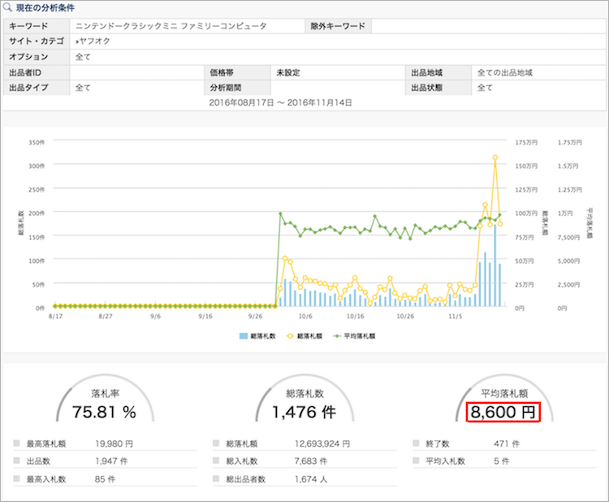Click the magnifier icon beside 現在の分析条件

(x=9, y=8)
